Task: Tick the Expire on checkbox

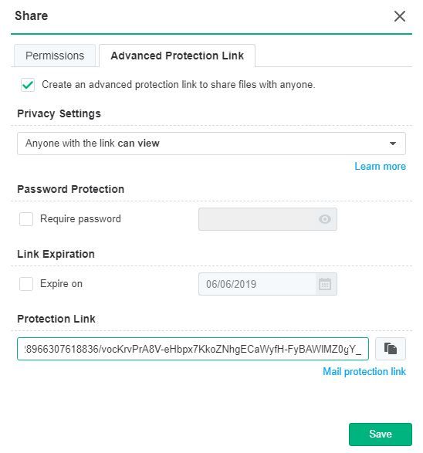Action: click(26, 284)
